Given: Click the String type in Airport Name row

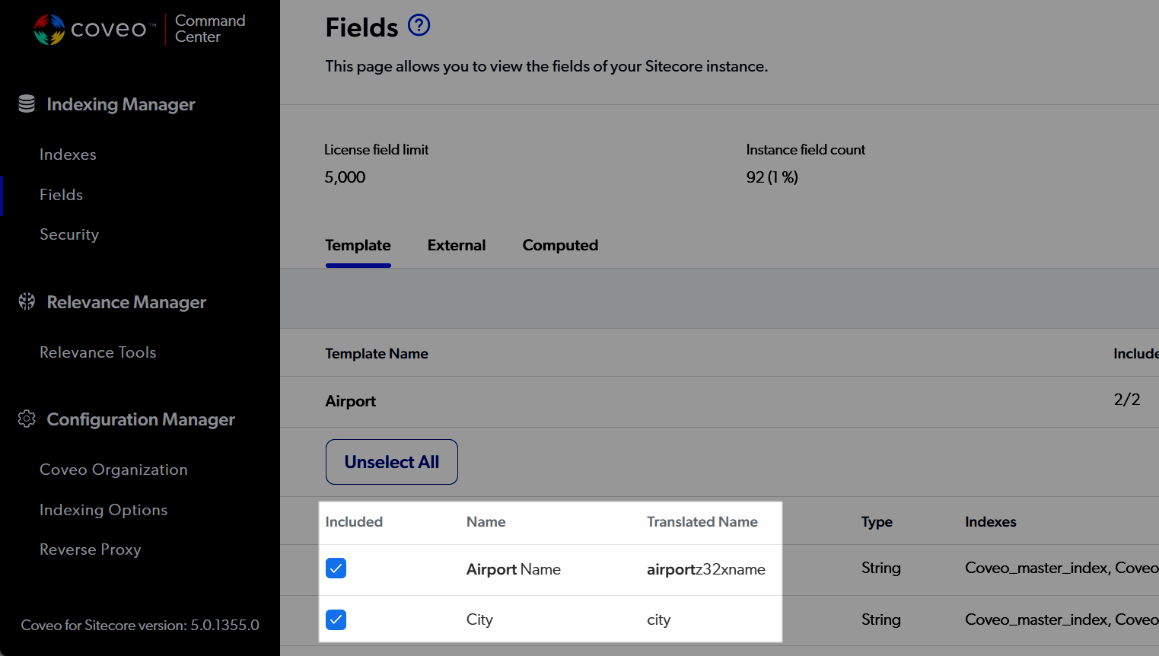Looking at the screenshot, I should (x=881, y=568).
